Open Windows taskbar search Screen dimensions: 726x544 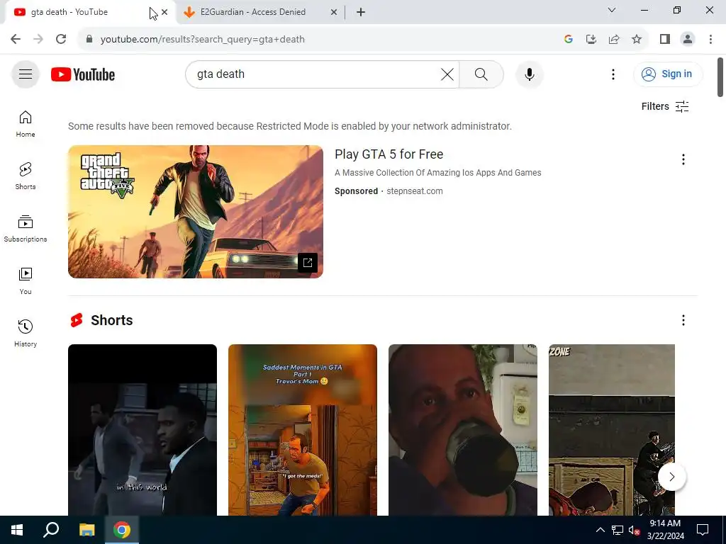51,530
